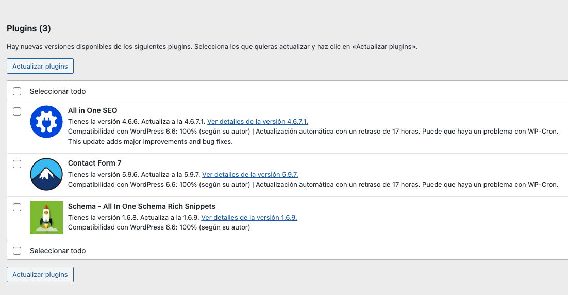
Task: Check the top Seleccionar todo checkbox
Action: [x=17, y=91]
